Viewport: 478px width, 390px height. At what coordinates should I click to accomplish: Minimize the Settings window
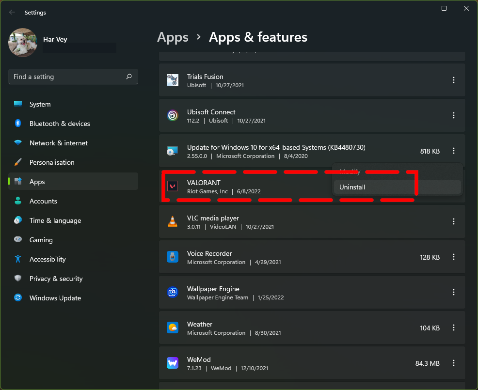422,9
